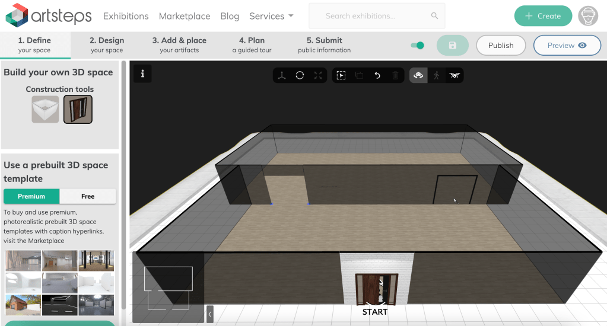
Task: Click the rotate tool icon
Action: coord(300,75)
